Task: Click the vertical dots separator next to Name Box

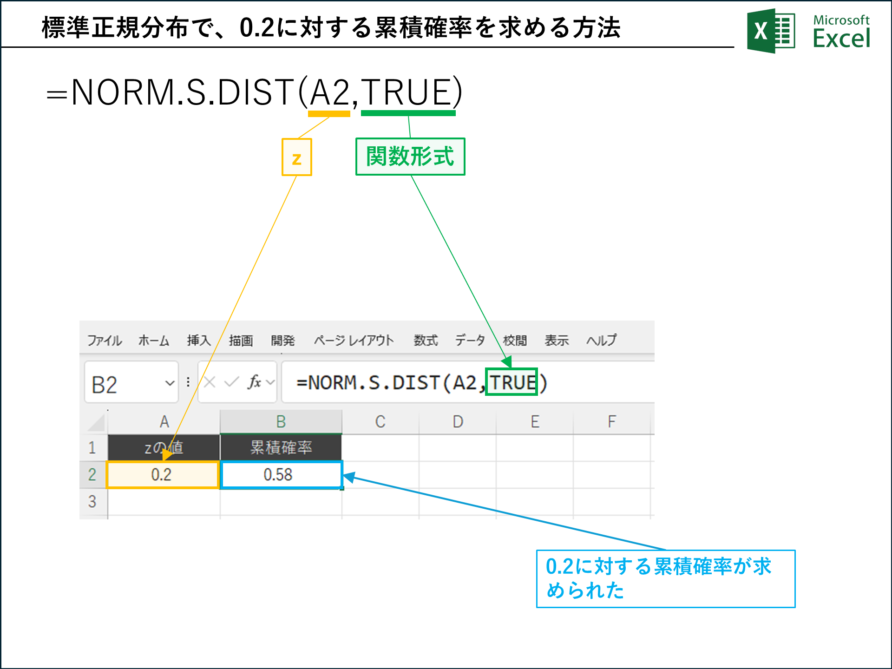Action: point(188,382)
